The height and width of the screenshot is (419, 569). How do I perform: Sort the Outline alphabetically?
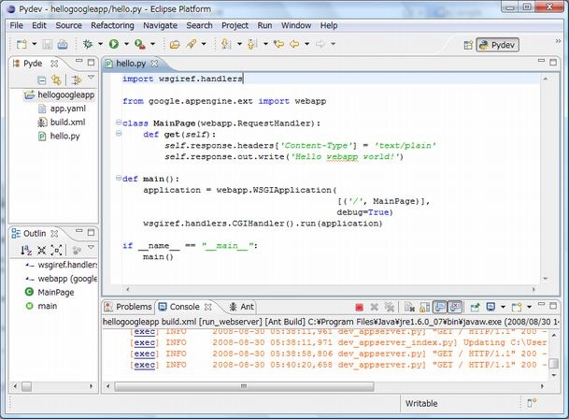pos(26,251)
